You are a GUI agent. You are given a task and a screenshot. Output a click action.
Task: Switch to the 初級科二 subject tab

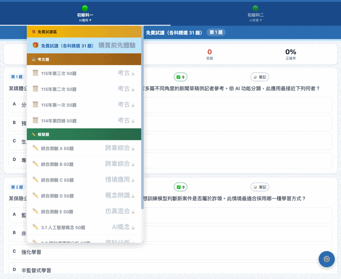(x=256, y=13)
